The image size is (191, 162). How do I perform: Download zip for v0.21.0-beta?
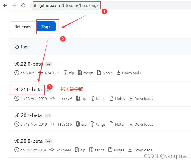81,99
